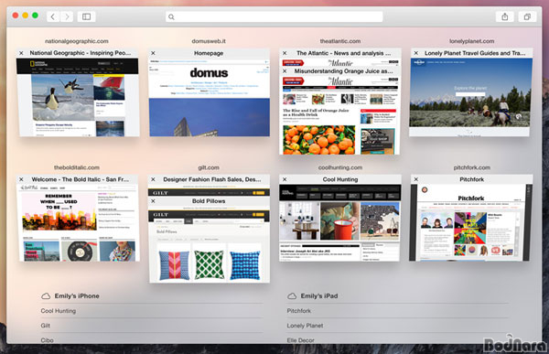Go forward with the right arrow button
549x354 pixels.
pyautogui.click(x=67, y=16)
